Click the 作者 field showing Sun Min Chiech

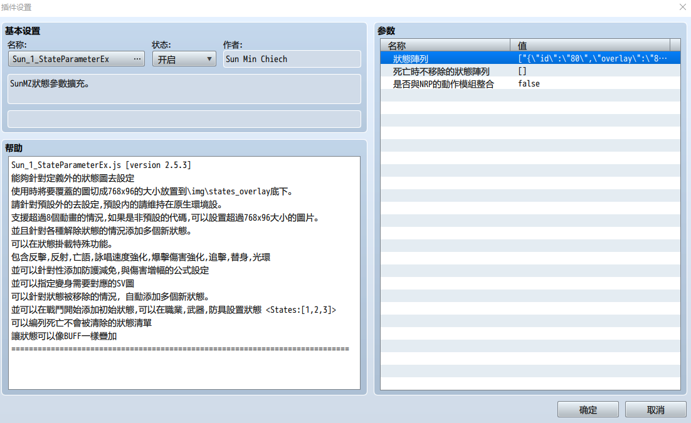click(292, 59)
